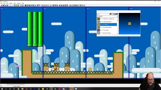Close the Add Objects Window
Screen dimensions: 161x90
139,11
